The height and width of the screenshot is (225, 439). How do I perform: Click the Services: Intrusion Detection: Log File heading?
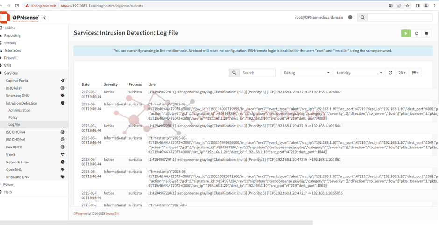point(126,33)
